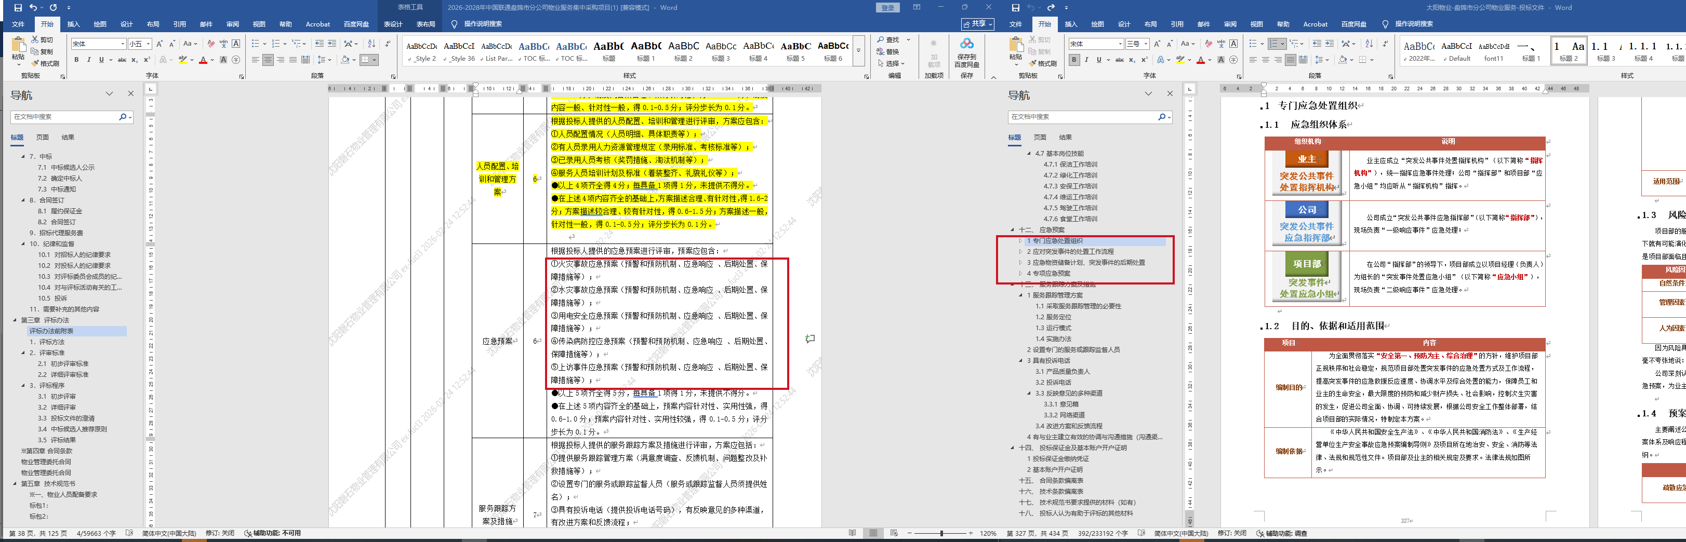This screenshot has height=542, width=1686.
Task: Click the comment marker beside the left document table
Action: pos(811,338)
